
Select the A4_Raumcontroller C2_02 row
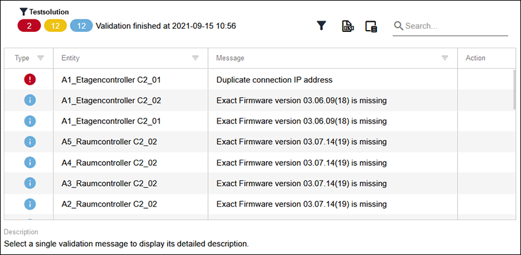(258, 163)
